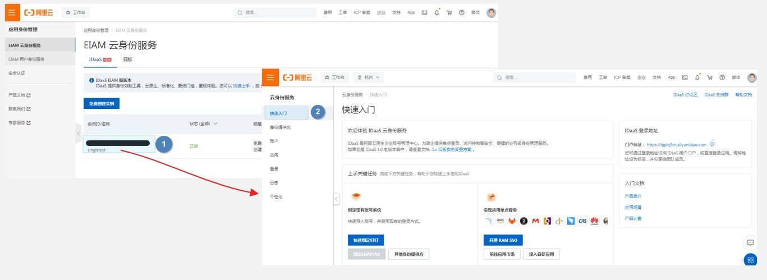Select the Huawei application icon

click(x=594, y=221)
